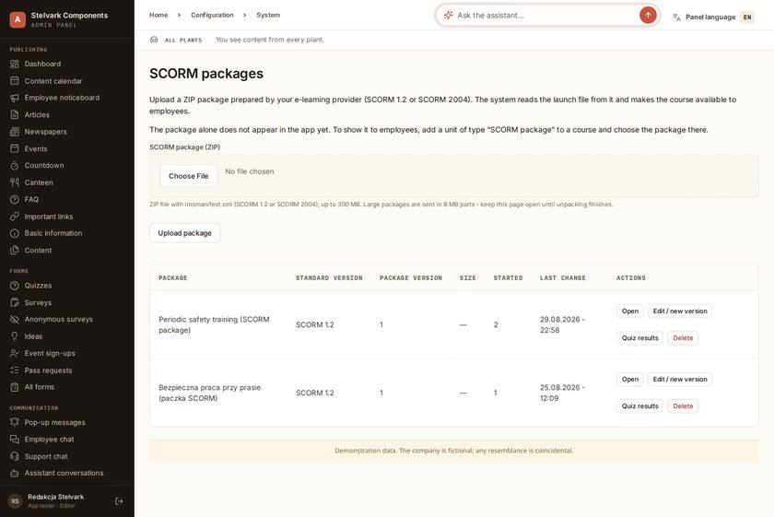This screenshot has width=774, height=517.
Task: Click the ALL PLANTS label
Action: (x=183, y=40)
